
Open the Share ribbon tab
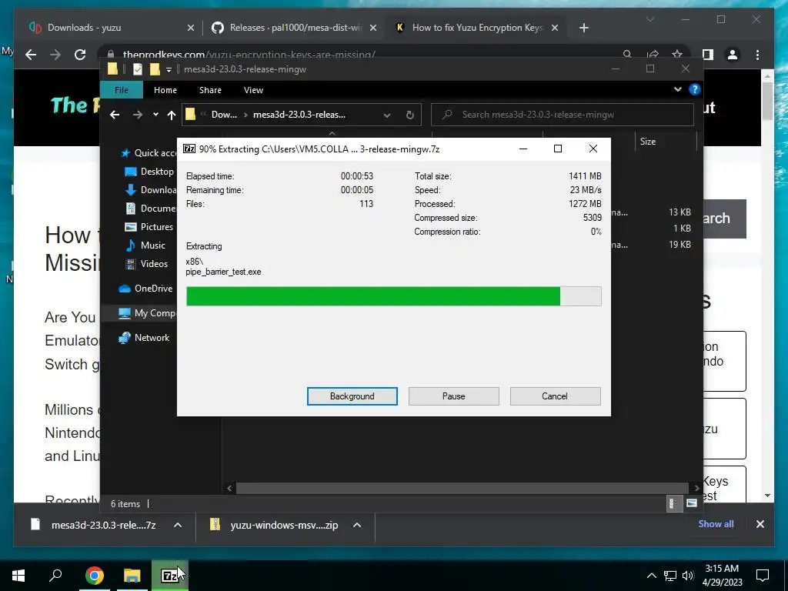210,90
